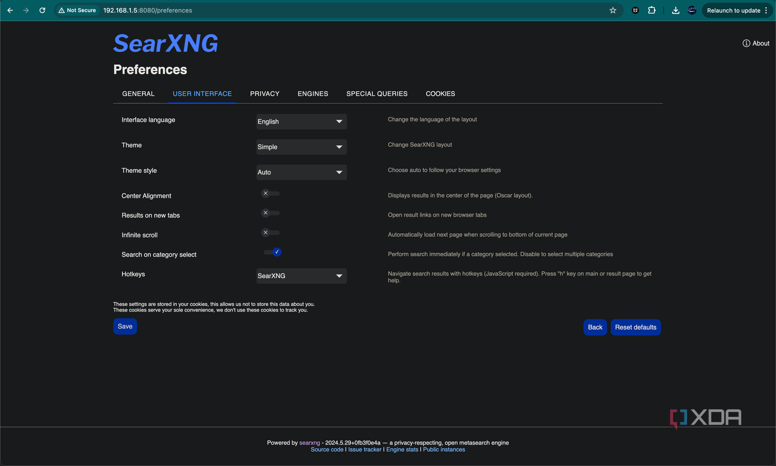Click the shield extension icon in toolbar
776x466 pixels.
coord(636,10)
